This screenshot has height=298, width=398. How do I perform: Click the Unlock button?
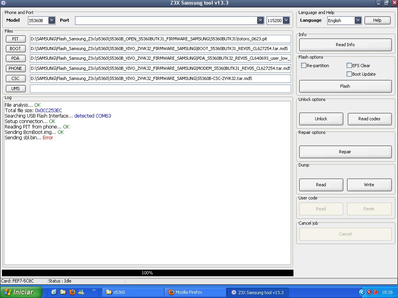click(x=321, y=119)
